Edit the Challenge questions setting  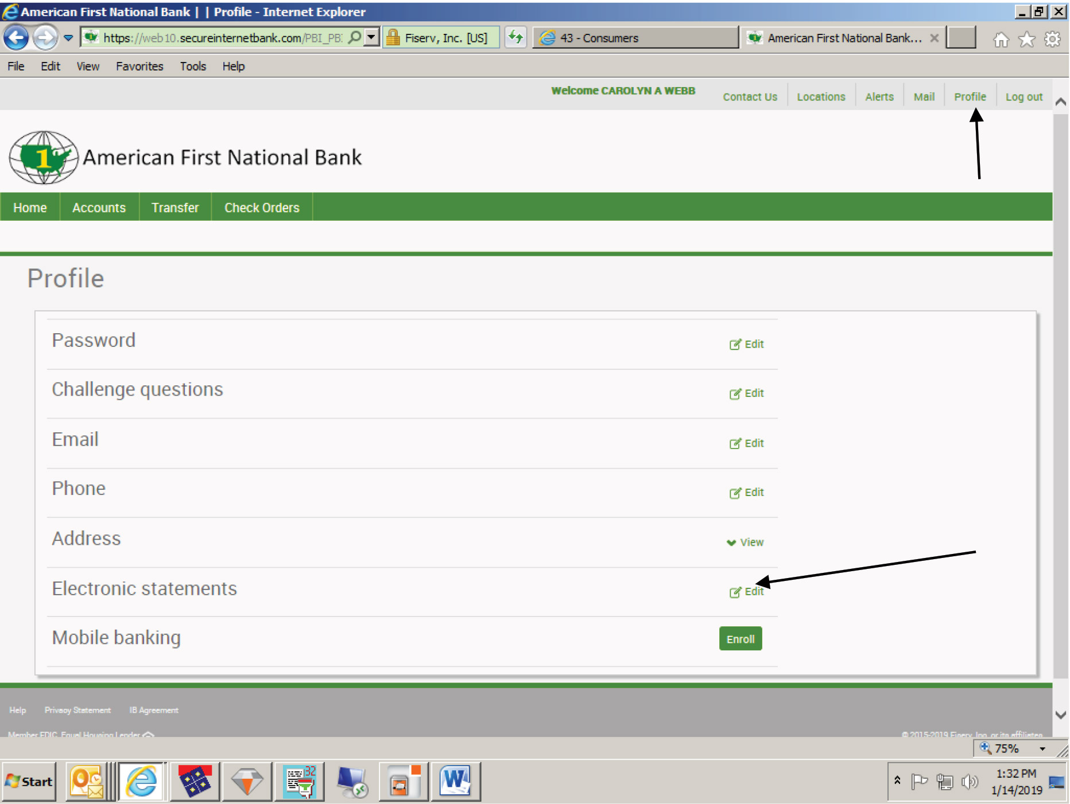[x=747, y=393]
